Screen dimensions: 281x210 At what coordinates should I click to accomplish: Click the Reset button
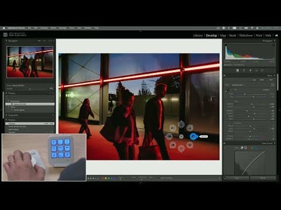263,178
